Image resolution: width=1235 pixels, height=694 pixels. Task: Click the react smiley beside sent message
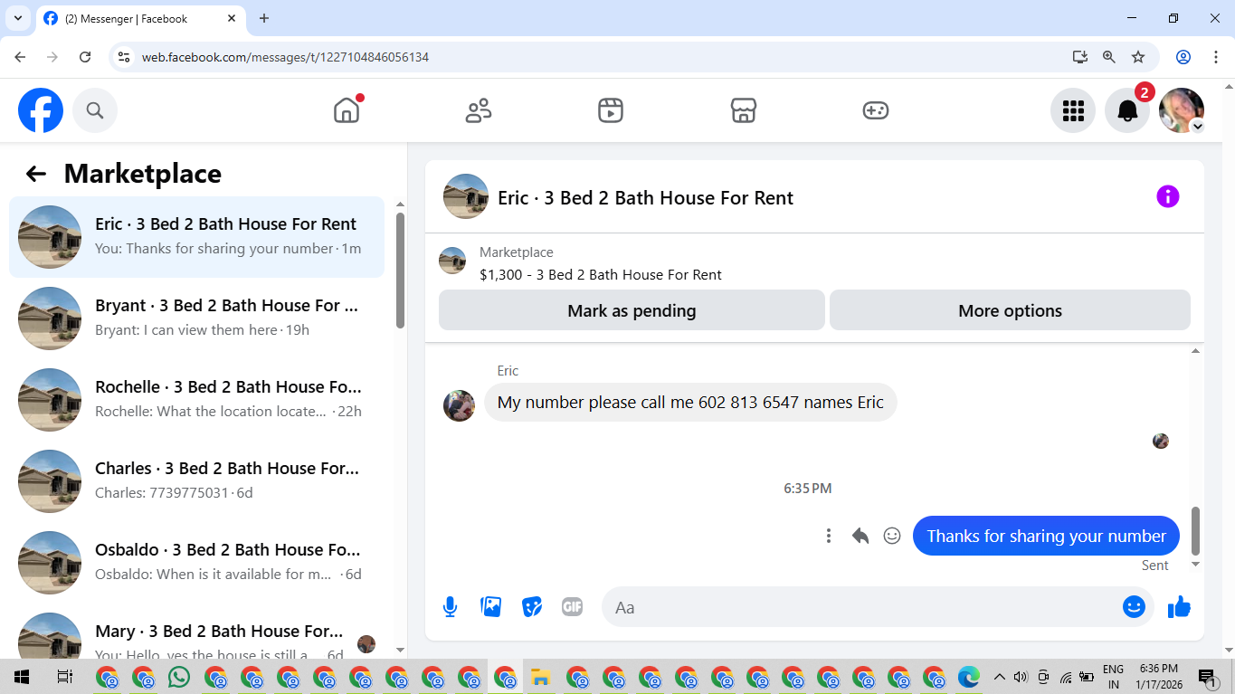[x=892, y=536]
